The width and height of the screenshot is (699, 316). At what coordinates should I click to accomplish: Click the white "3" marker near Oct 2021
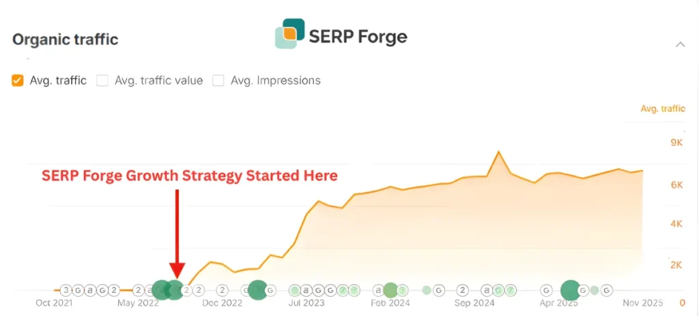(66, 290)
